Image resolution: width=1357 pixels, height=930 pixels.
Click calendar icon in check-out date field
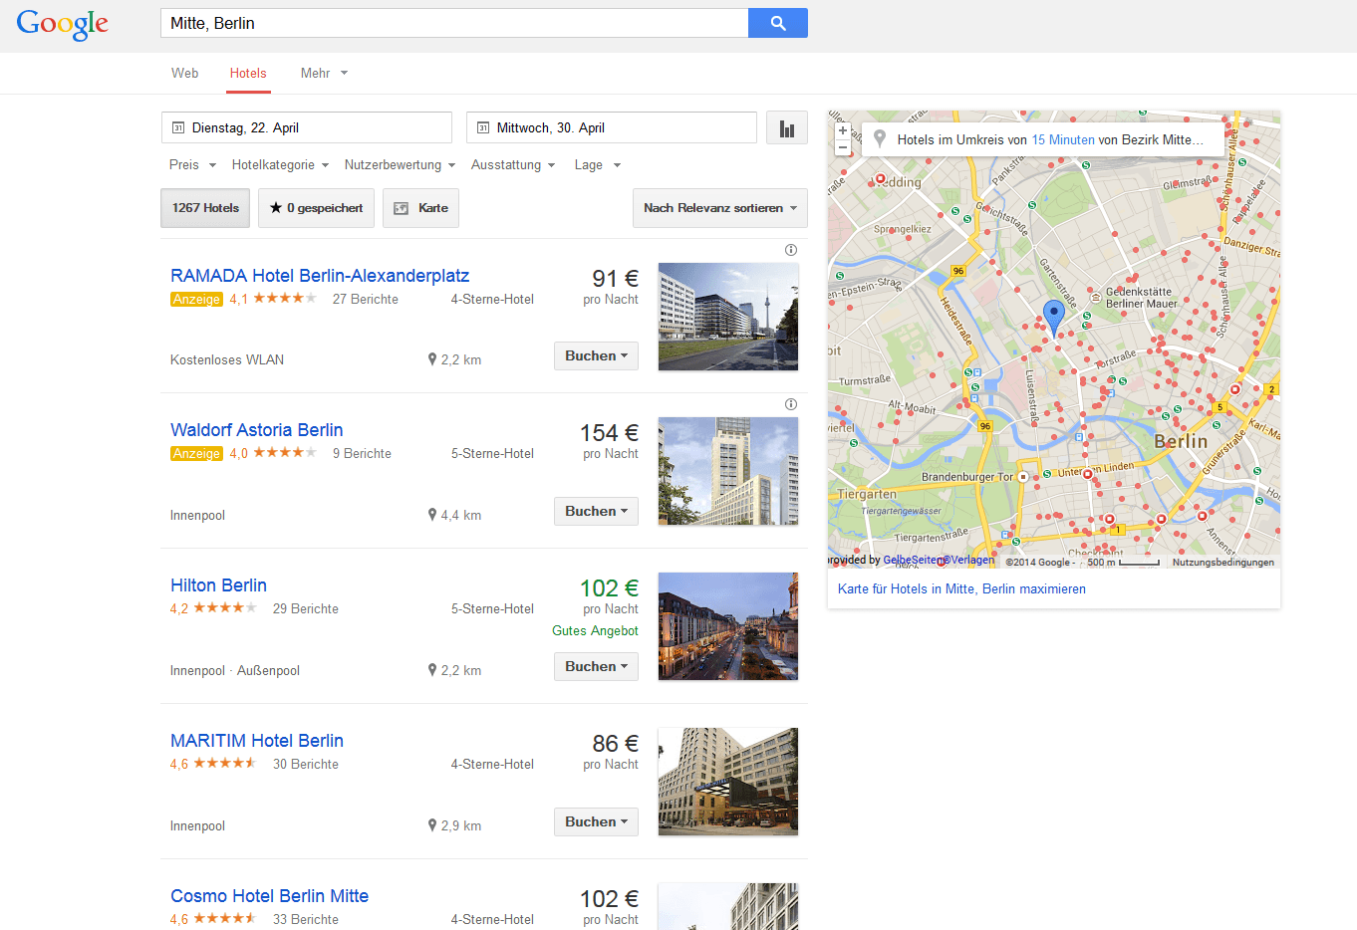[483, 127]
